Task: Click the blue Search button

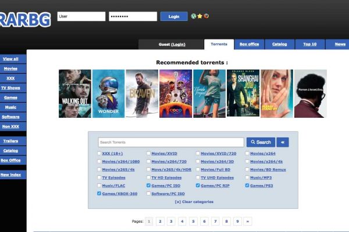Action: coord(261,142)
